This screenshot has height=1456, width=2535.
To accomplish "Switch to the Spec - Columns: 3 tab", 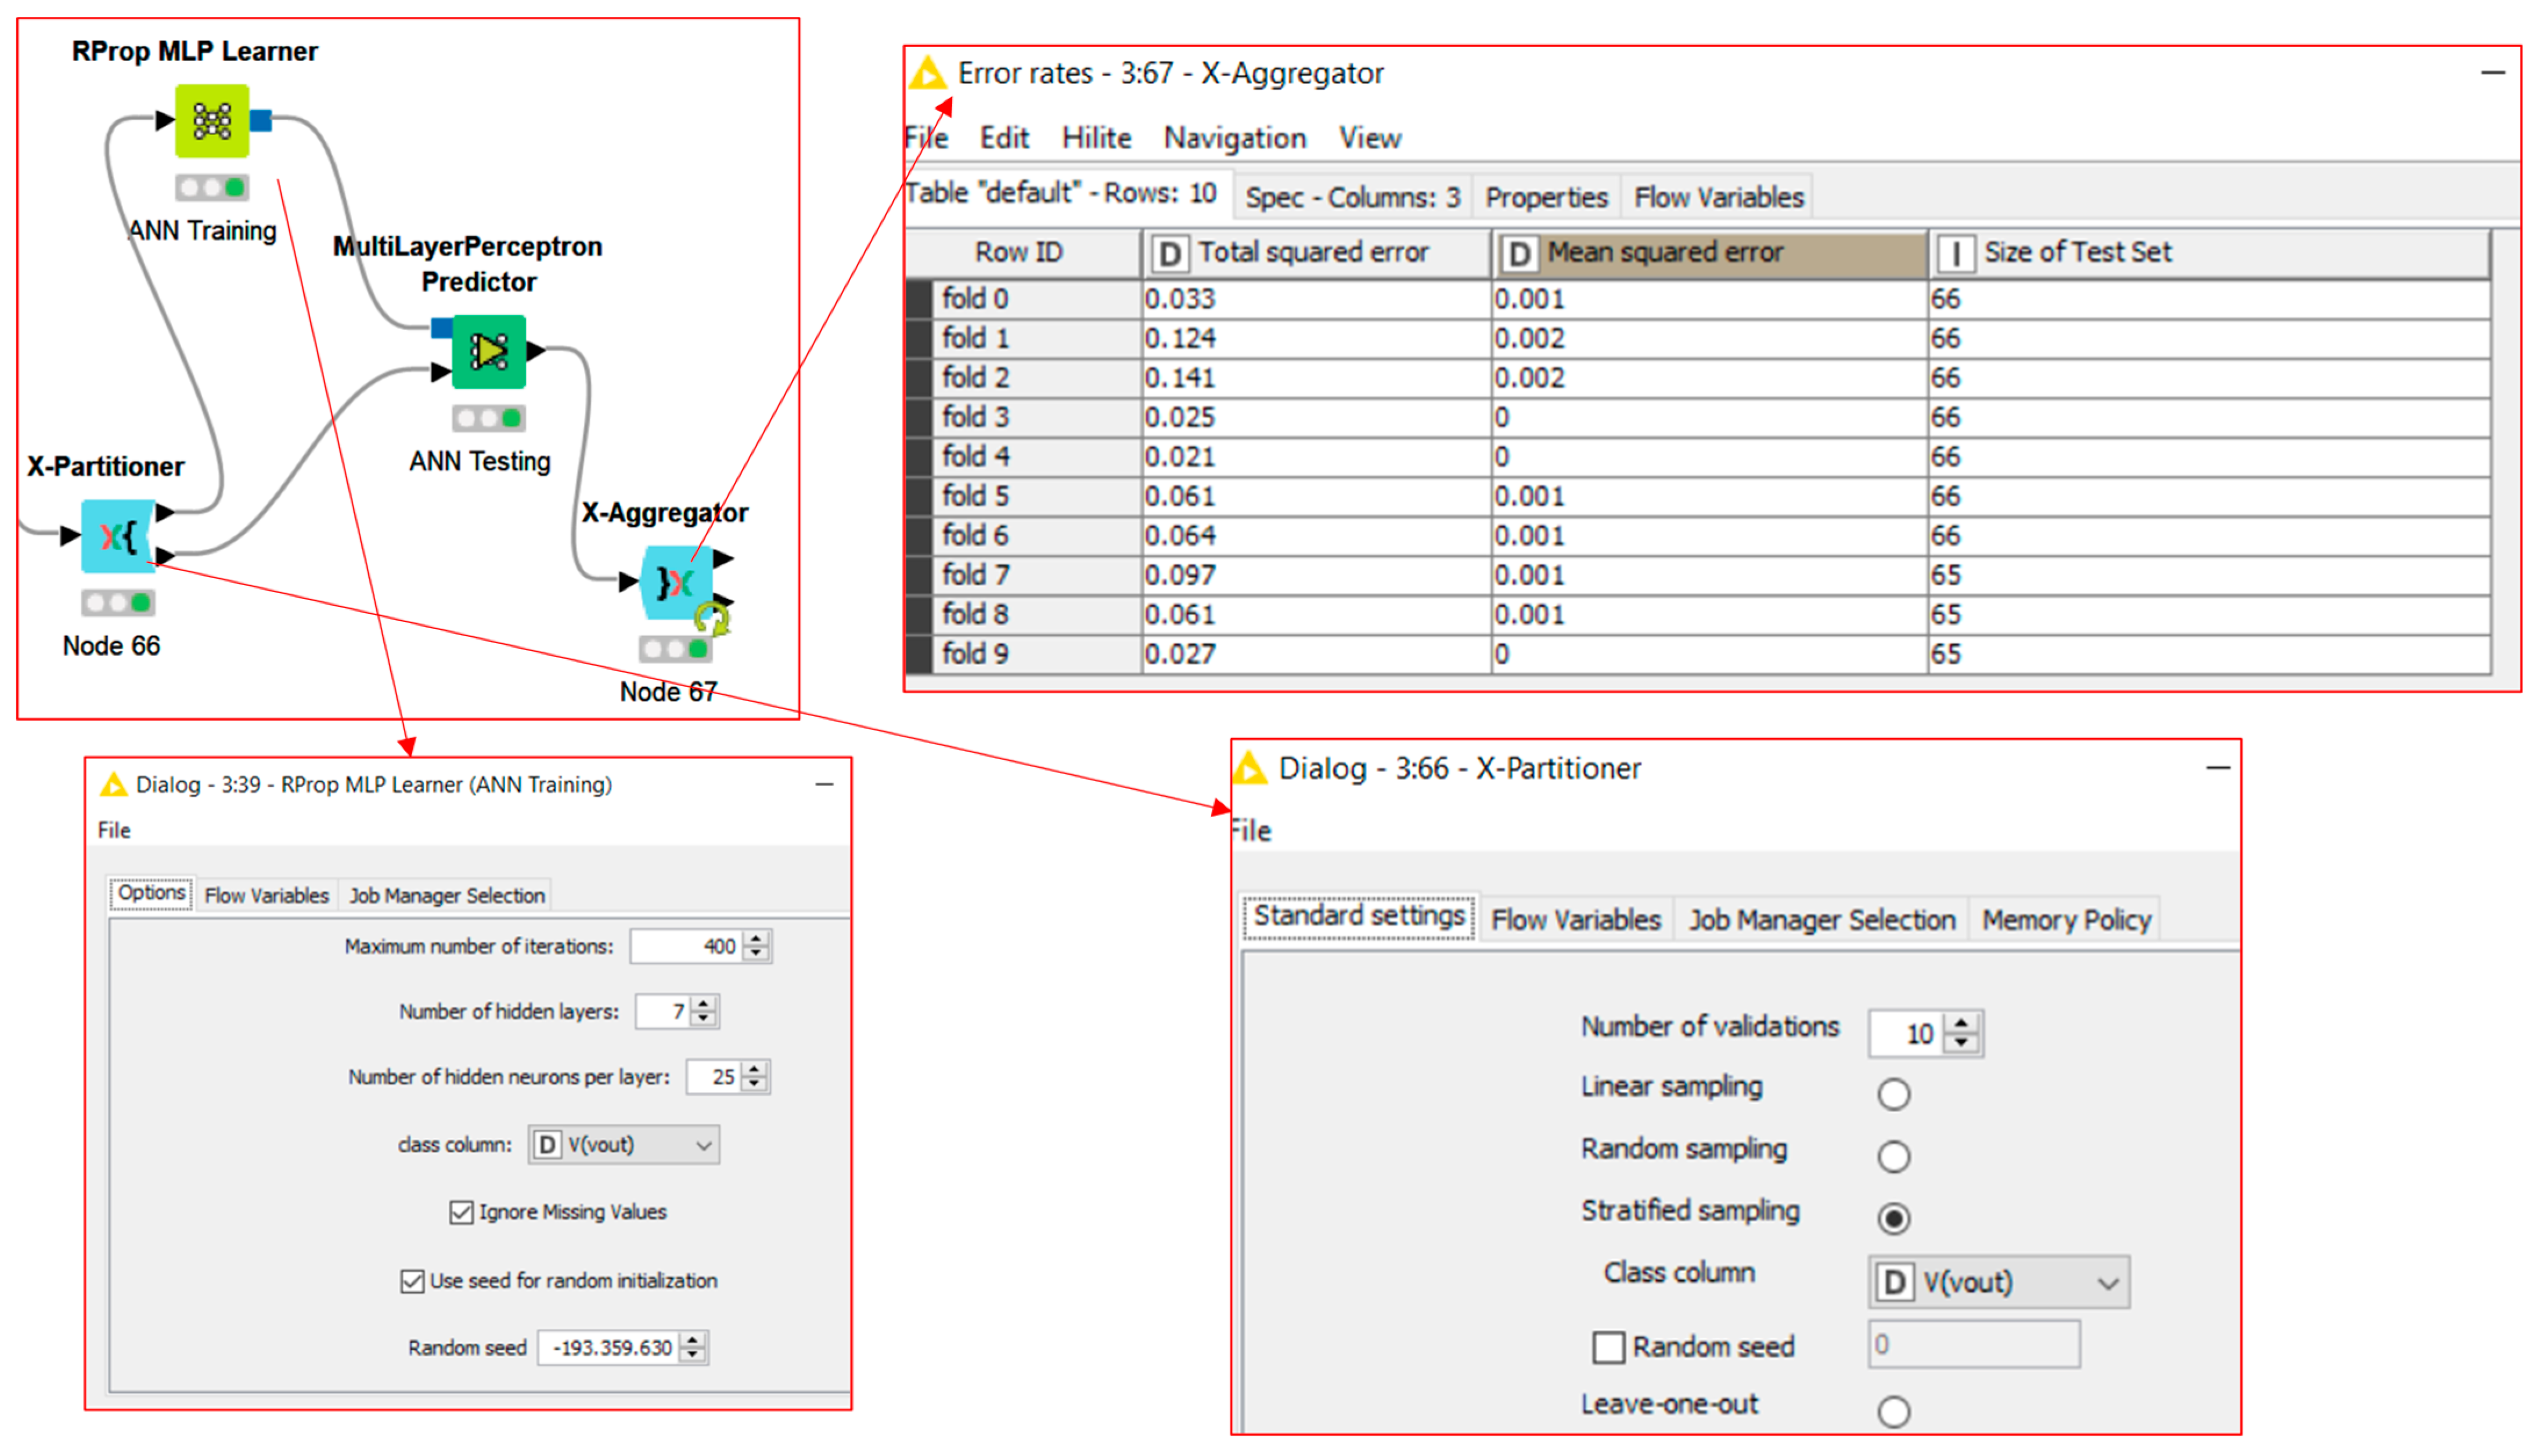I will point(1352,197).
